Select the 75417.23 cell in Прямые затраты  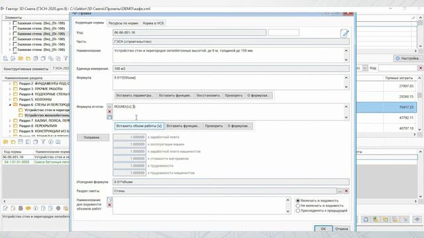point(400,107)
